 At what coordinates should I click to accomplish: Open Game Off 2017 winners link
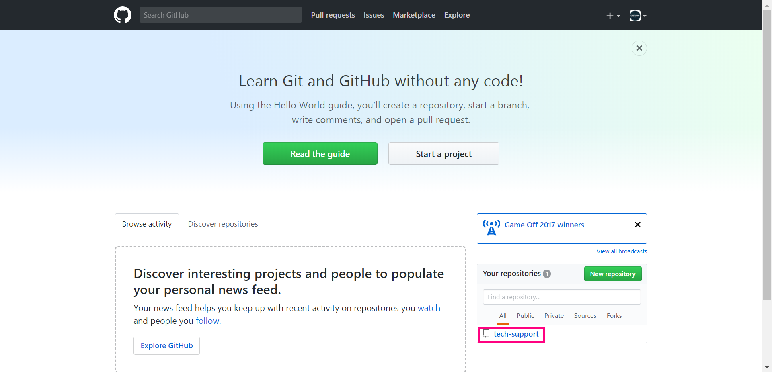pyautogui.click(x=544, y=225)
